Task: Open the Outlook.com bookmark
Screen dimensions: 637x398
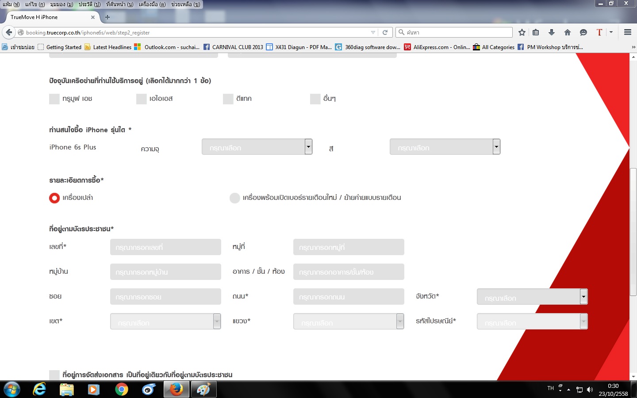Action: 167,47
